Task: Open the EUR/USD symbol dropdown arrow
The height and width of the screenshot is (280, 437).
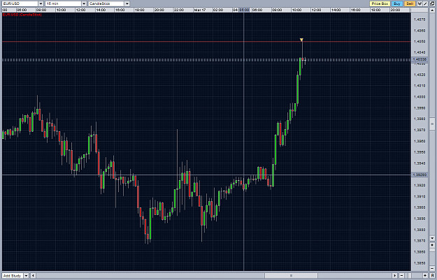Action: click(x=41, y=3)
